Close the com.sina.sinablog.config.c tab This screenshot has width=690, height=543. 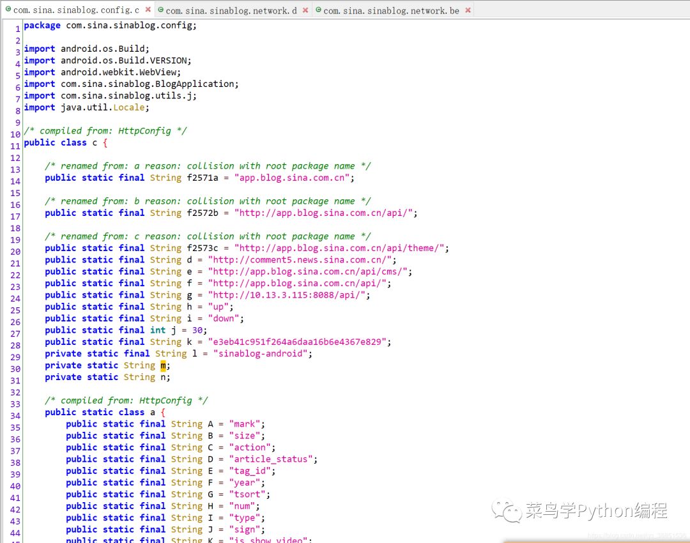[148, 10]
